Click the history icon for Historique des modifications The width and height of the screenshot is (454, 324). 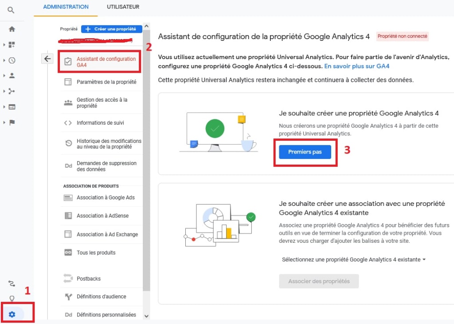tap(68, 143)
